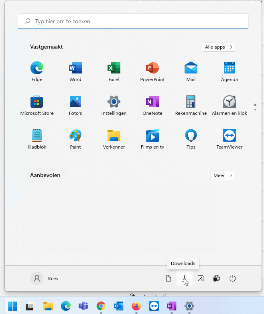Launch TeamViewer from pinned apps
This screenshot has height=314, width=264.
(x=229, y=139)
